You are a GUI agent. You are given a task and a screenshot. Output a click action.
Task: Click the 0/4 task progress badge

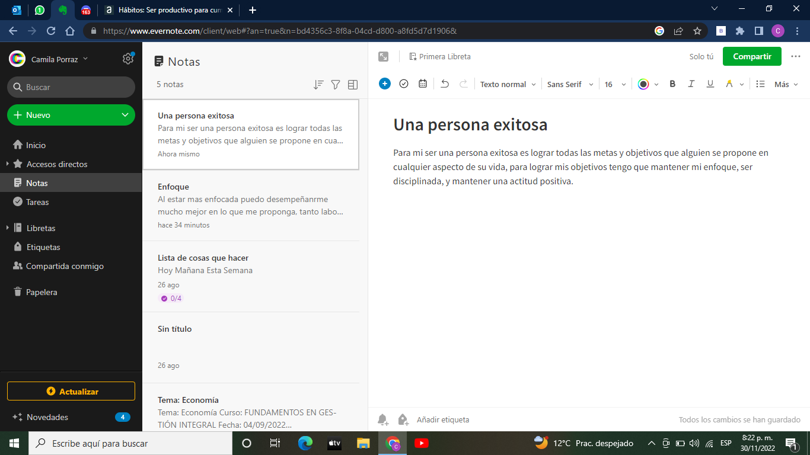[x=171, y=299]
